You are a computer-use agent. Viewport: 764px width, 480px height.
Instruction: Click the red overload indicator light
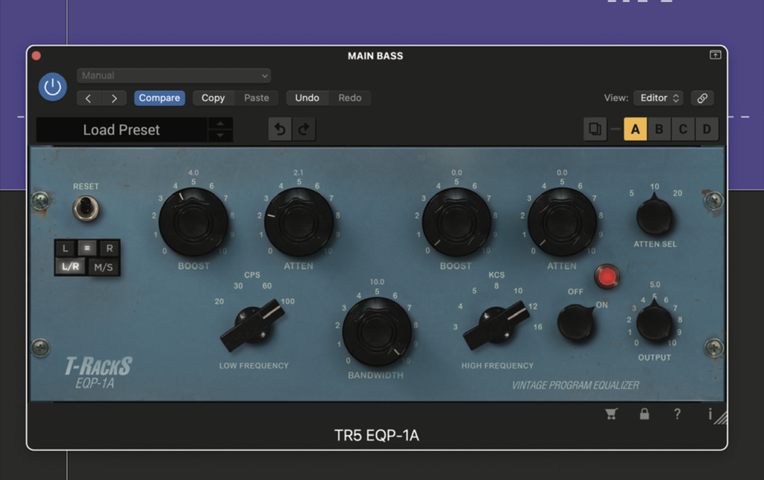(x=608, y=277)
